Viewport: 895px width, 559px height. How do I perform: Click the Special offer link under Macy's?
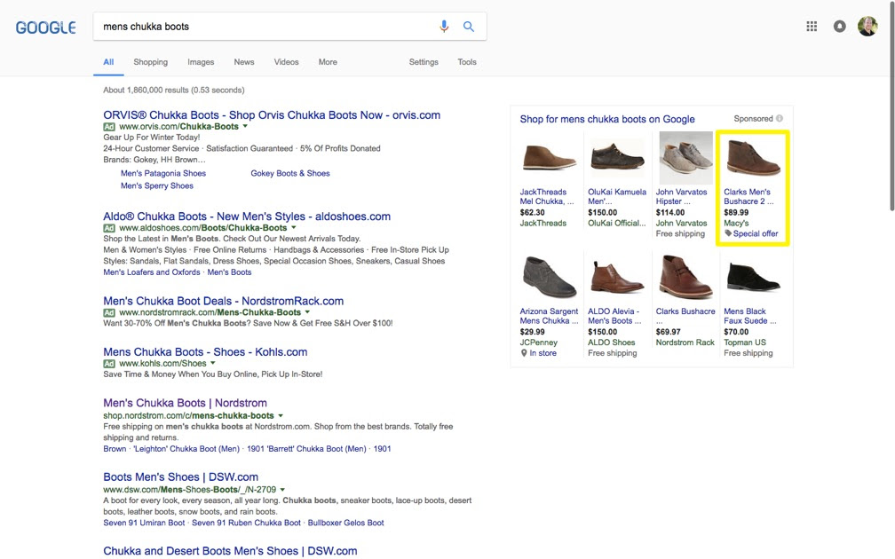pos(755,234)
